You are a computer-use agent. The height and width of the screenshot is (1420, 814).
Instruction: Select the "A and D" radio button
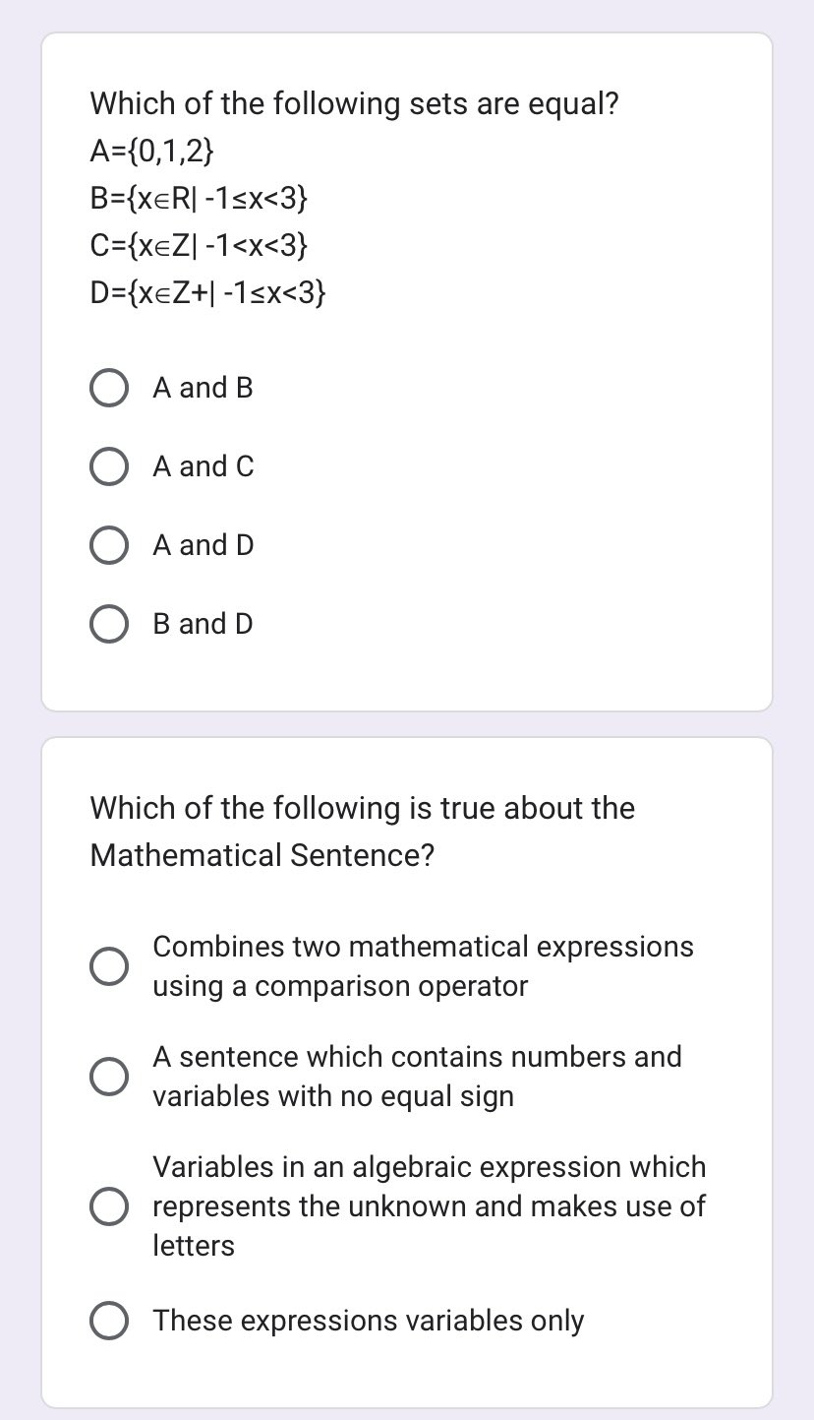click(x=109, y=544)
